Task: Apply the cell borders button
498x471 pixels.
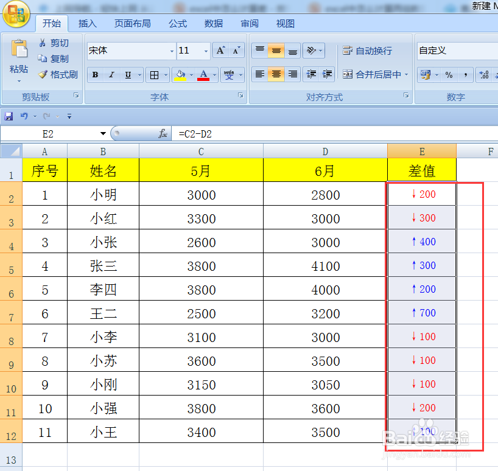Action: (x=155, y=75)
